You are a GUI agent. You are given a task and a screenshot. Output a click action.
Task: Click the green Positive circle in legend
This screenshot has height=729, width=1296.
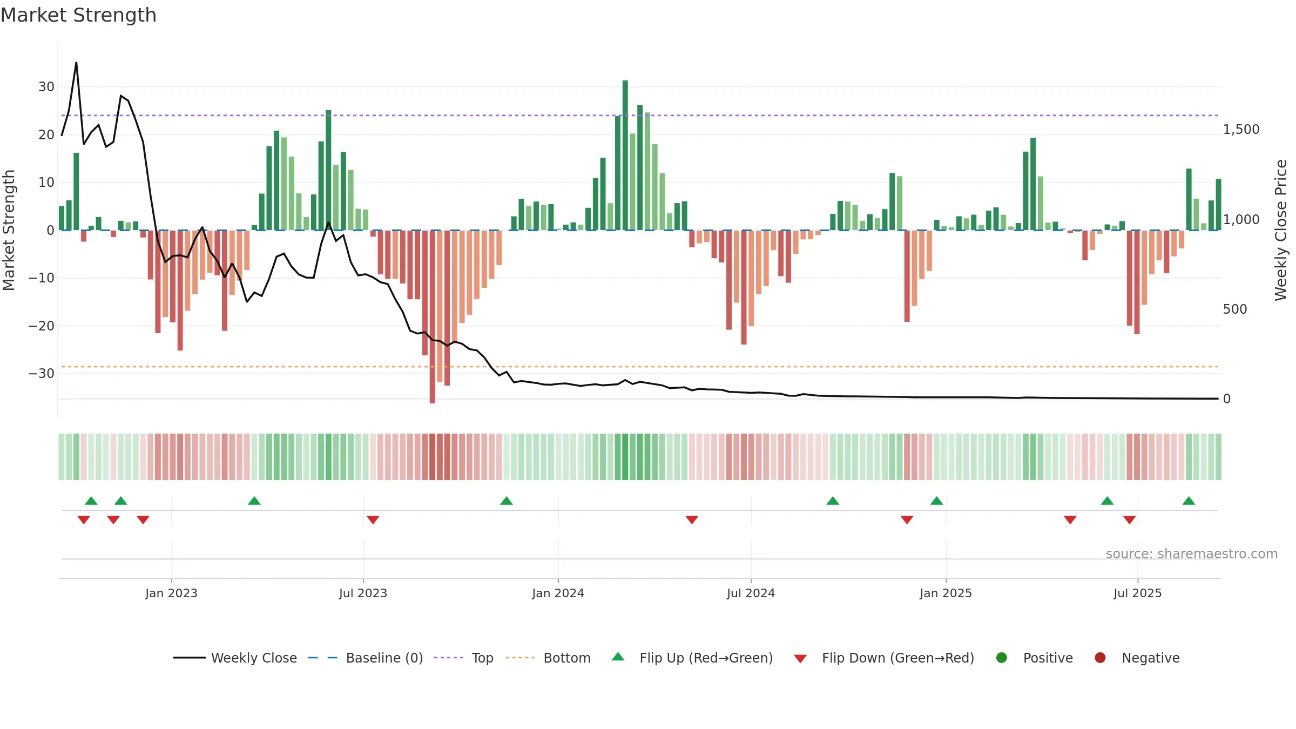(x=1002, y=658)
